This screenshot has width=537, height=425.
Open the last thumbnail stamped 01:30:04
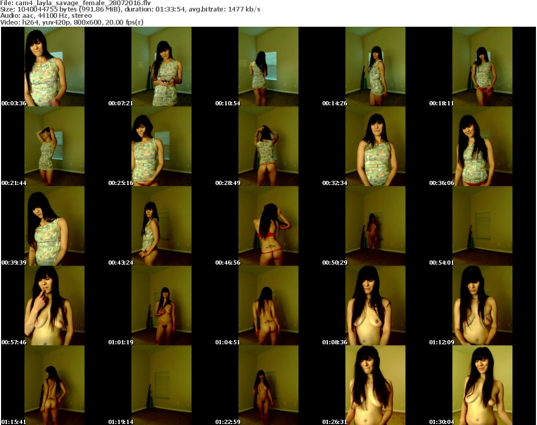(x=482, y=385)
